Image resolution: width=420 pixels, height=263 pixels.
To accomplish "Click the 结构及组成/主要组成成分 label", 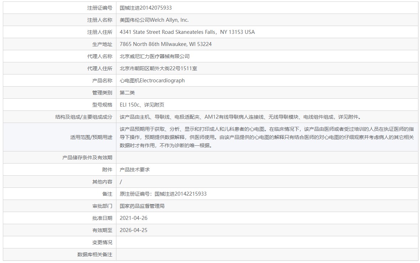I will 84,117.
